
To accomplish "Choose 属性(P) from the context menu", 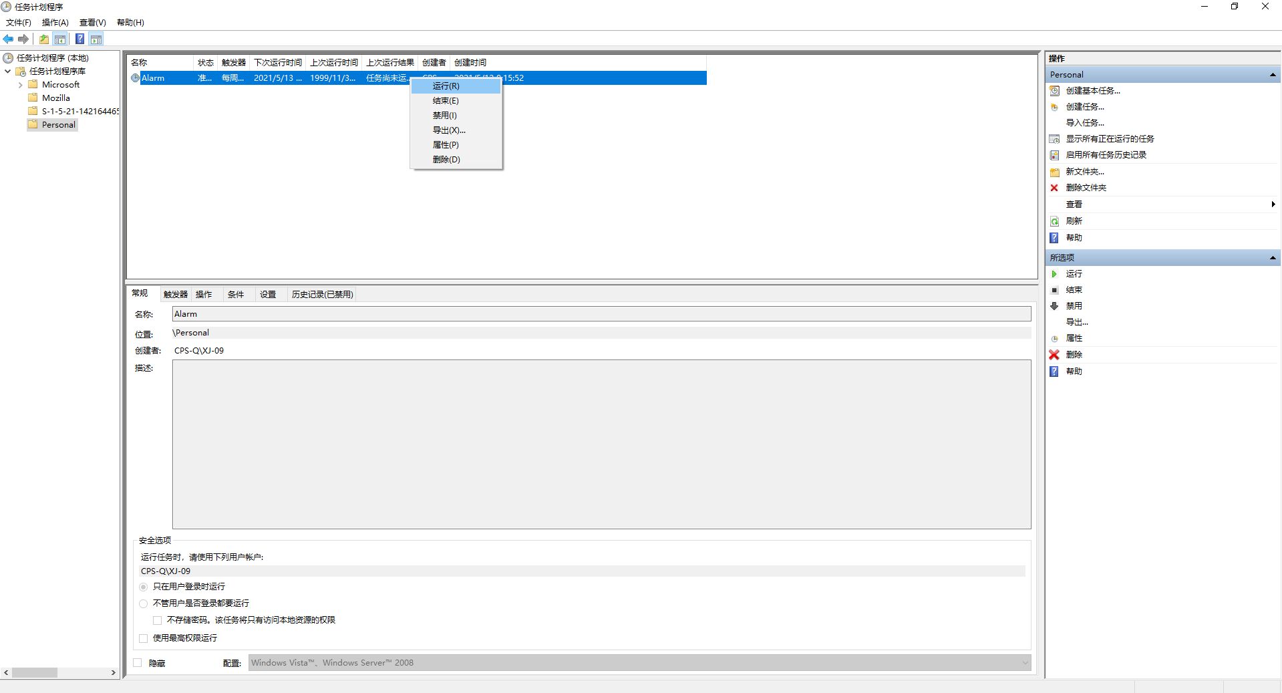I will click(446, 145).
